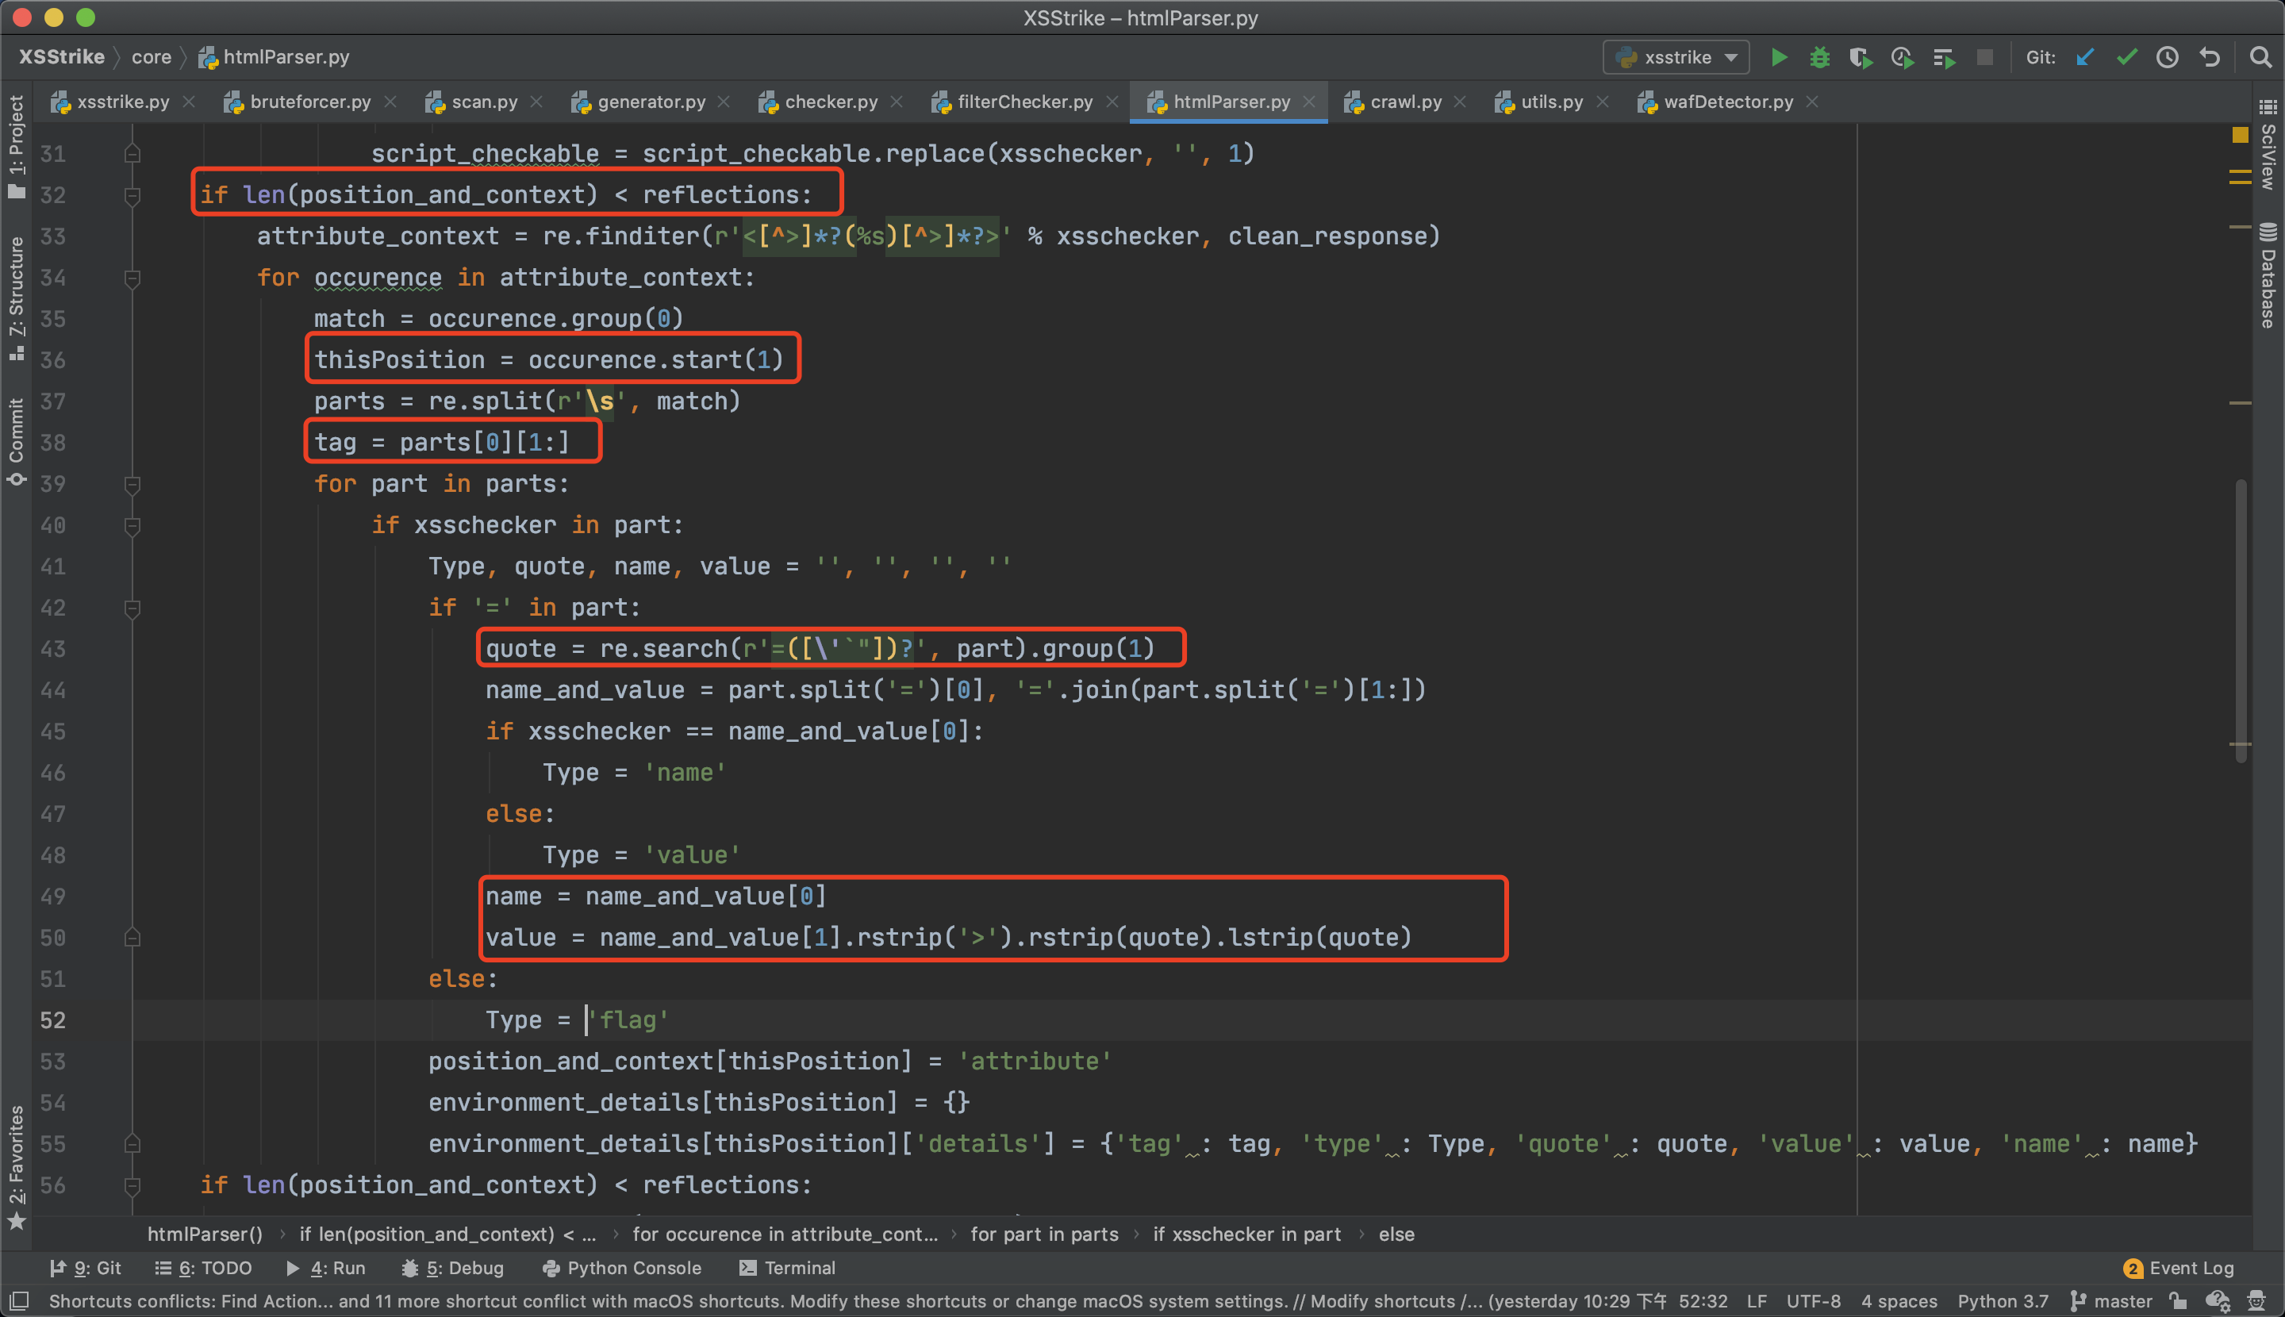
Task: Toggle tool window bars at bottom-left corner
Action: tap(19, 1302)
